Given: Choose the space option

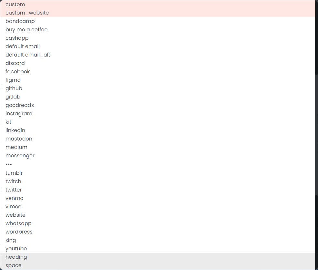Looking at the screenshot, I should coord(158,265).
